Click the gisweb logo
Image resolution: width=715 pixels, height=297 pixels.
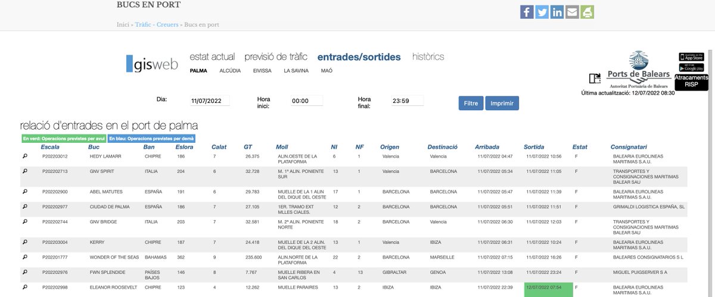point(152,64)
